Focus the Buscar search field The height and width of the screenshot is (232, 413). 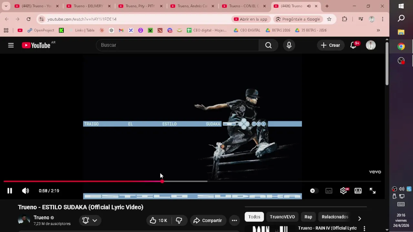coord(177,45)
